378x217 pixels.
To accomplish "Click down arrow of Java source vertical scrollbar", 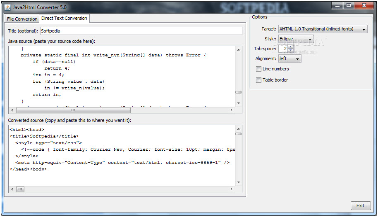I will click(x=238, y=103).
